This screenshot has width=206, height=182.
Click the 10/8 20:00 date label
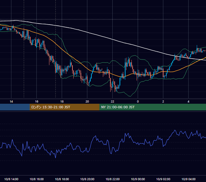click(87, 179)
